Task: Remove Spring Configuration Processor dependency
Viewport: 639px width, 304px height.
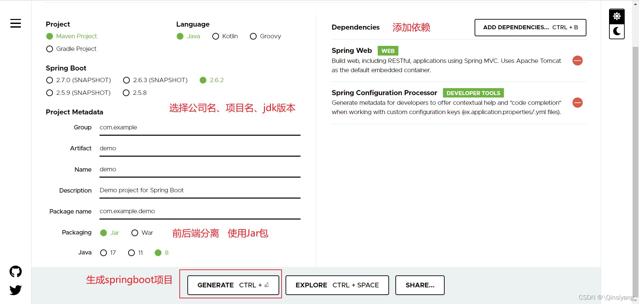Action: [577, 102]
